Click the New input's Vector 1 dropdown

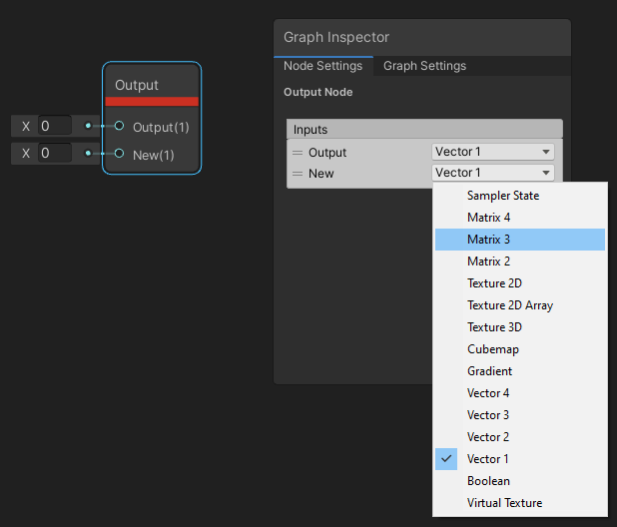coord(493,173)
